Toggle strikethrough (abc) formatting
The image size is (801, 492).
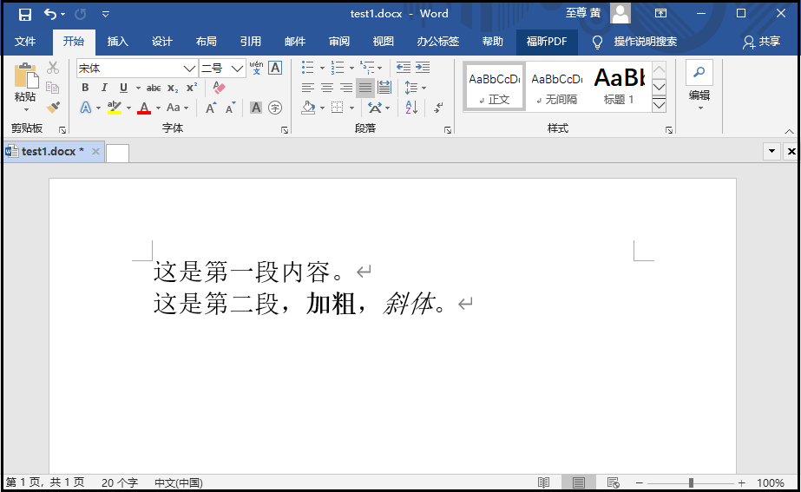[x=154, y=88]
